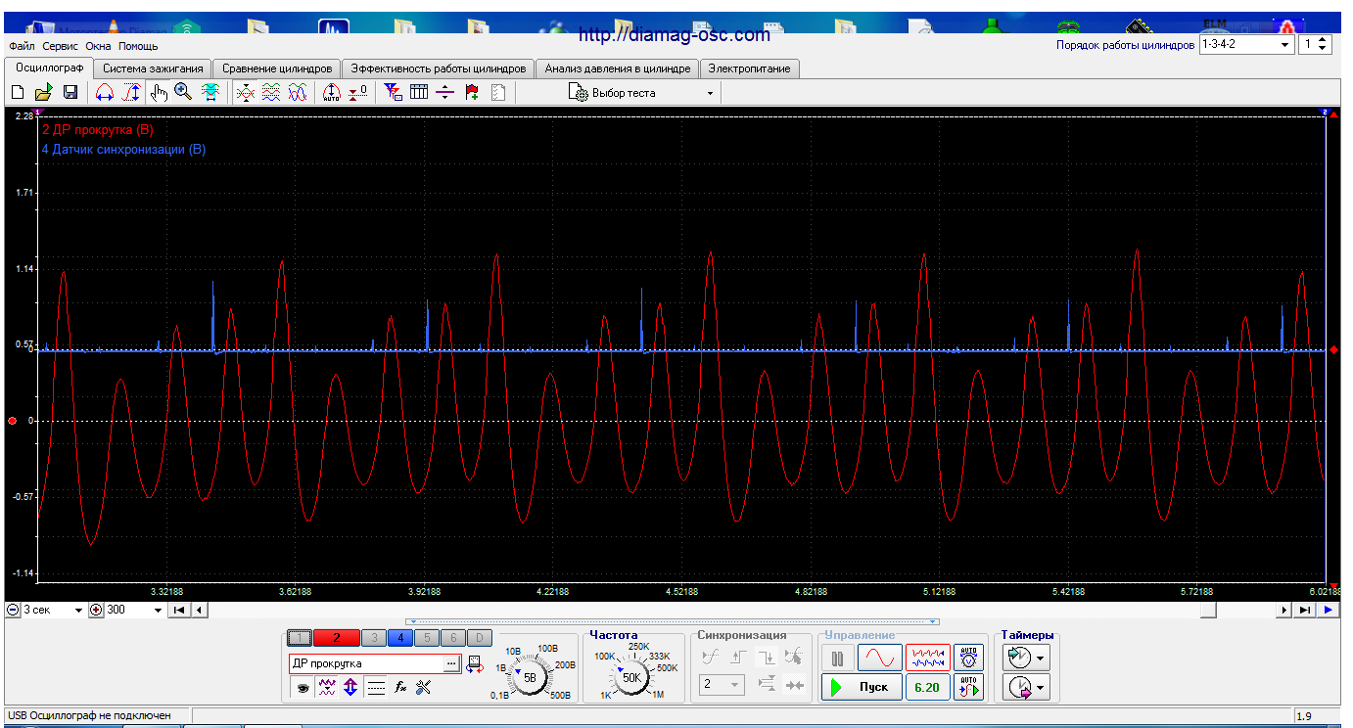Switch to Система зажигания tab
This screenshot has width=1353, height=728.
click(x=153, y=68)
